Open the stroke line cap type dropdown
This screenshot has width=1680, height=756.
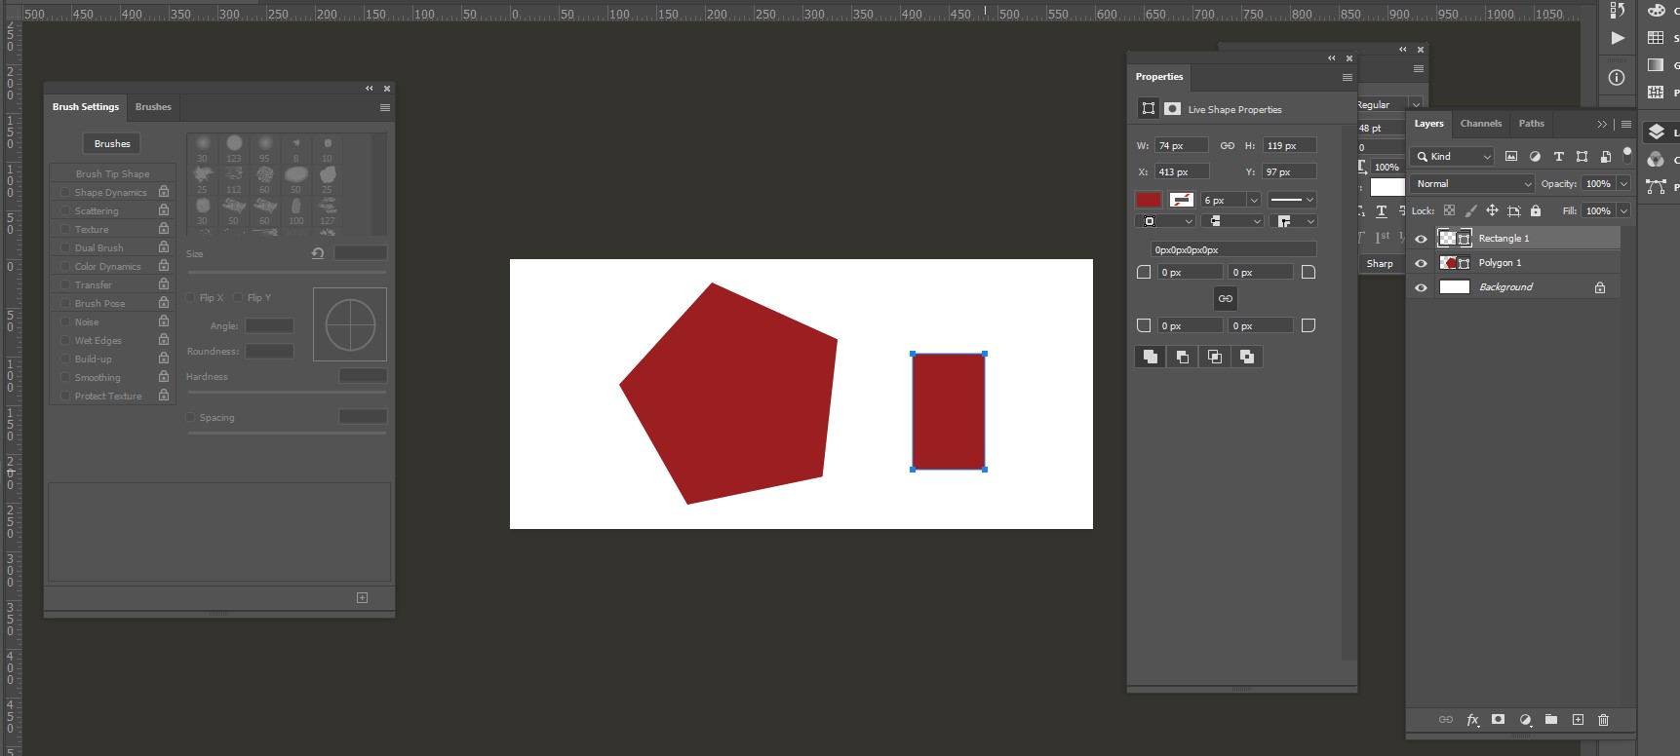(x=1232, y=221)
